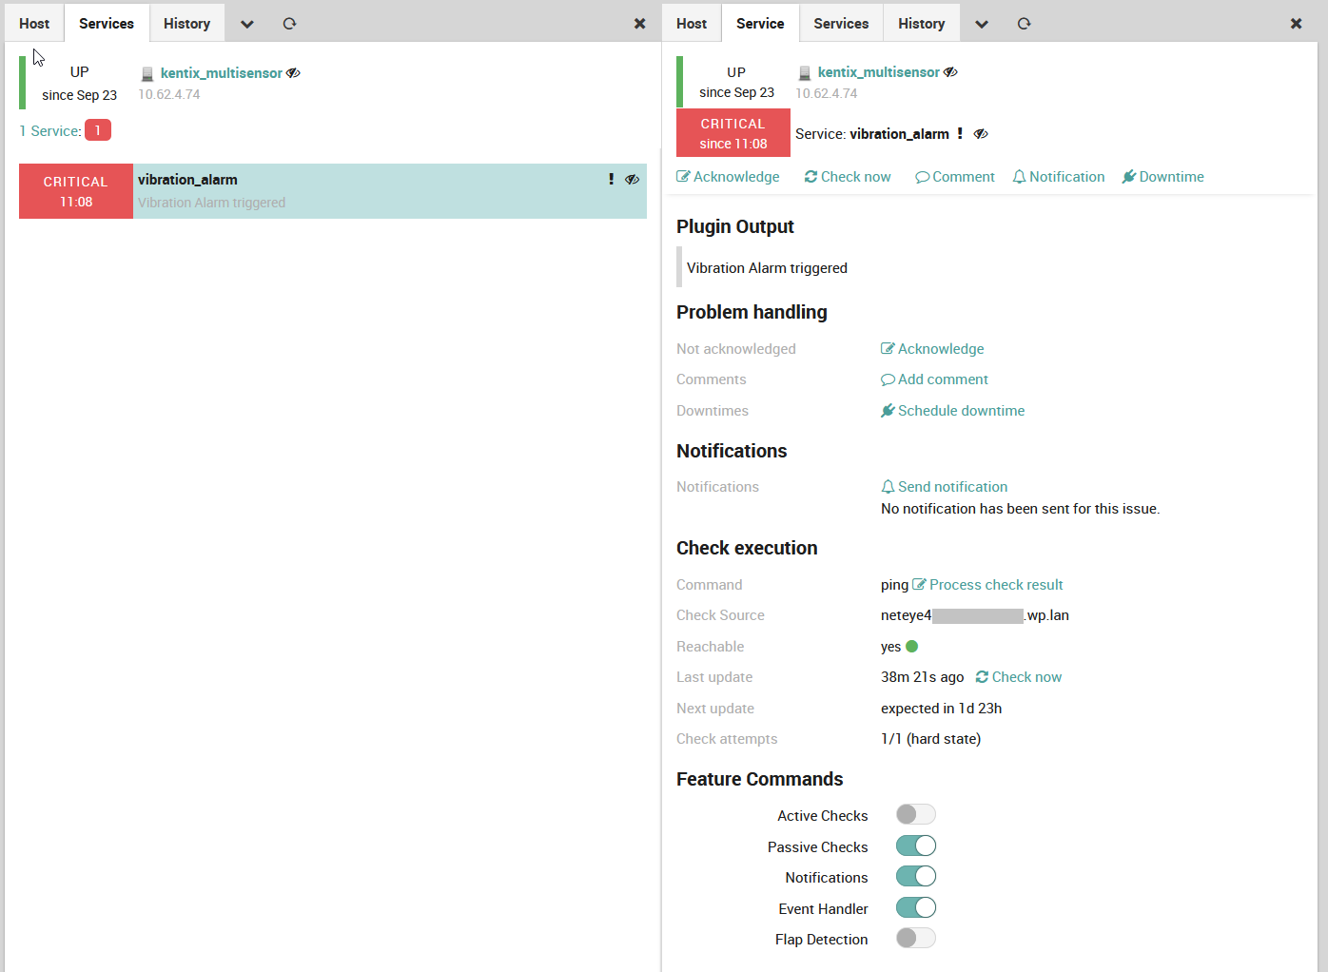This screenshot has height=972, width=1328.
Task: Acknowledge the vibration_alarm problem via toolbar icon
Action: [728, 176]
